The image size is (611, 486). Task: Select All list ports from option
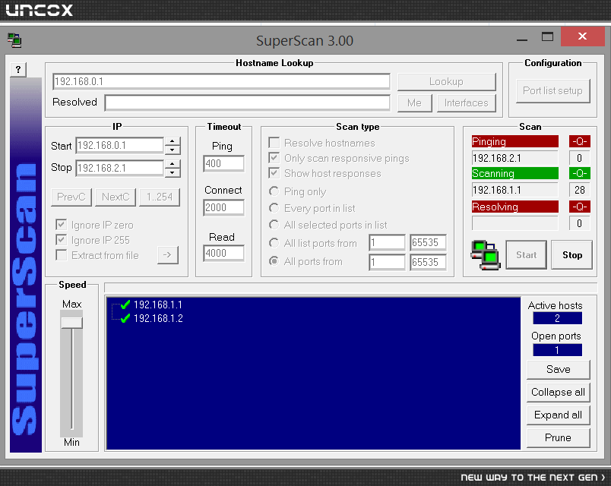click(x=274, y=243)
